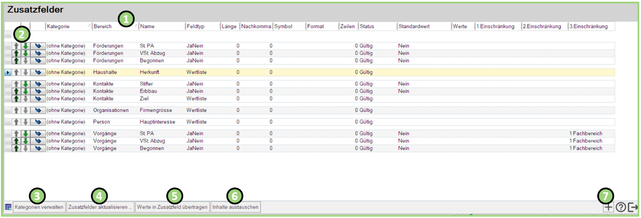Click the Inhalte austauschen button
This screenshot has height=218, width=641.
pyautogui.click(x=236, y=208)
